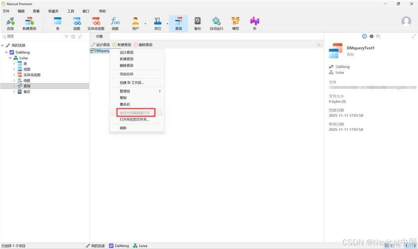Click the DMqueryTest1 title in the info panel
The width and height of the screenshot is (418, 249).
click(x=360, y=48)
